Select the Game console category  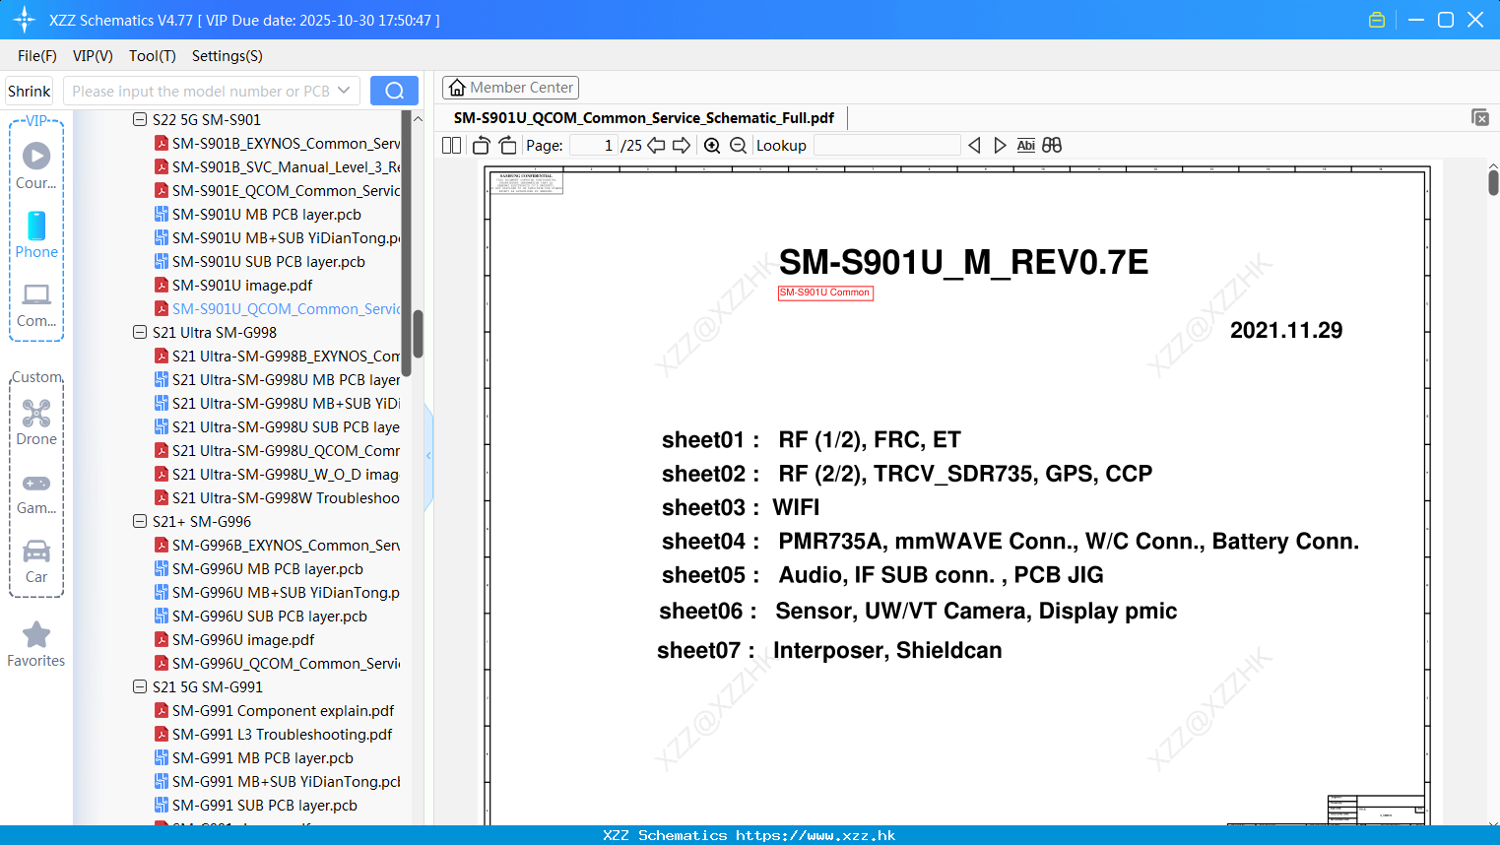point(36,493)
